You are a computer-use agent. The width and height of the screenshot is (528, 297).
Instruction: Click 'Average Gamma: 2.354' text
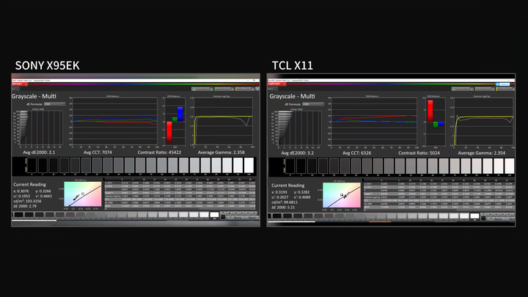[x=482, y=153]
